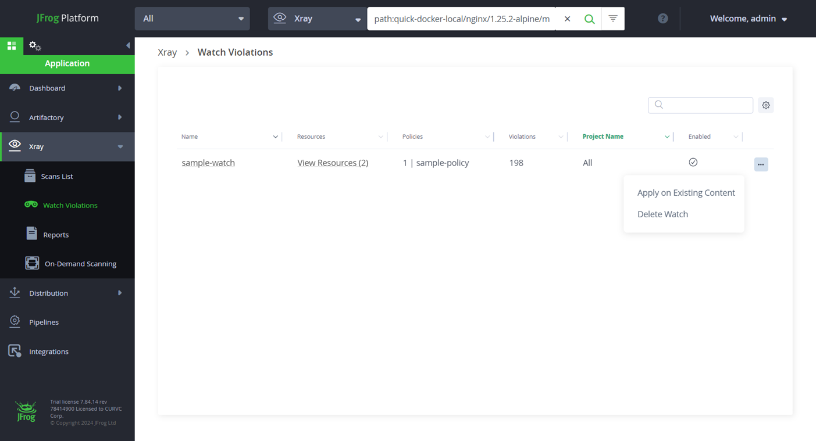Open the Resources column header dropdown

click(381, 137)
